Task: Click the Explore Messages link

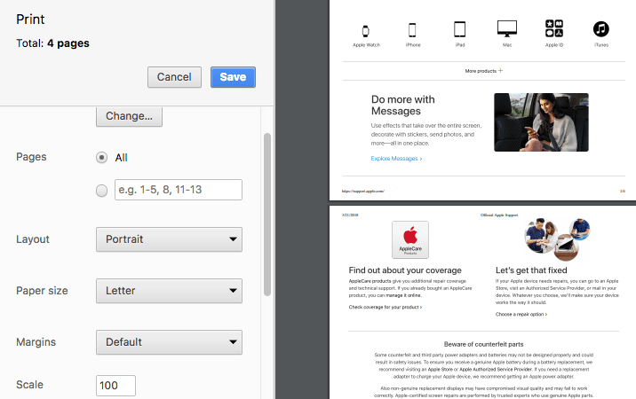Action: click(396, 159)
